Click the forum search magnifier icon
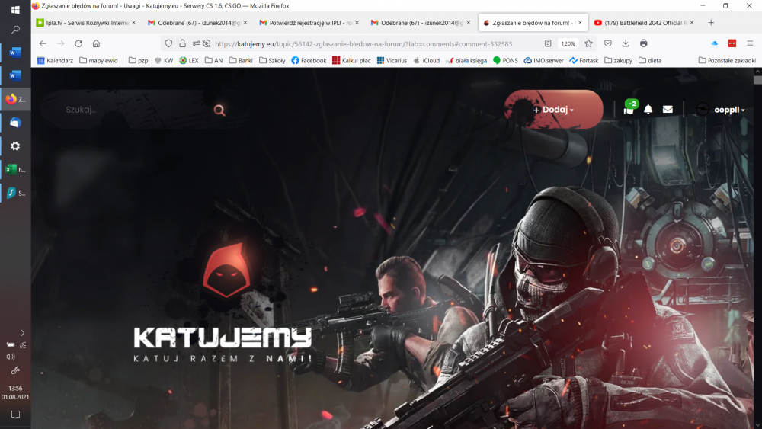Screen dimensions: 762x429 point(219,110)
